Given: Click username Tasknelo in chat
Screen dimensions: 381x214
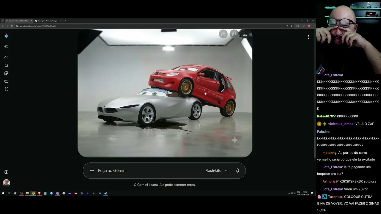Looking at the screenshot, I should click(x=335, y=197).
